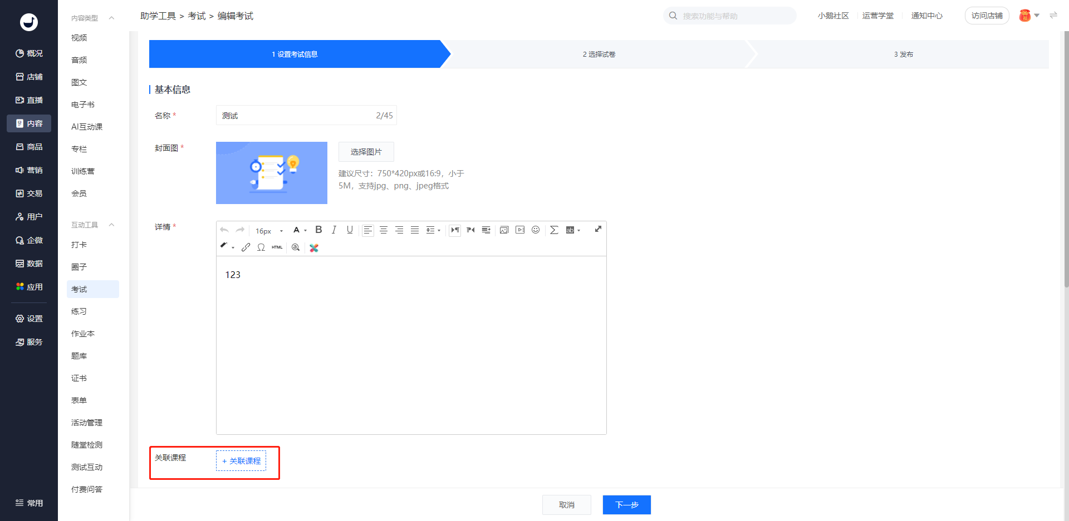The width and height of the screenshot is (1069, 521).
Task: Insert a formula with the sigma icon
Action: point(554,230)
